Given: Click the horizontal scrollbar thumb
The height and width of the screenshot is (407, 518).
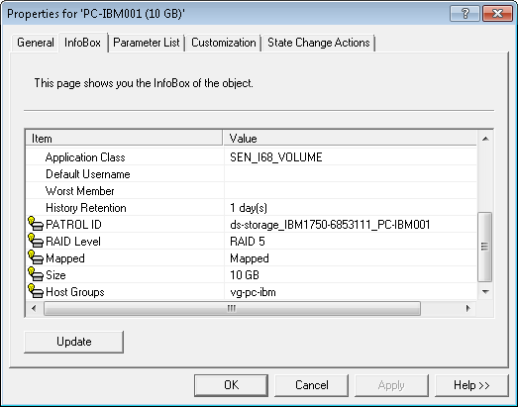Looking at the screenshot, I should coord(232,309).
